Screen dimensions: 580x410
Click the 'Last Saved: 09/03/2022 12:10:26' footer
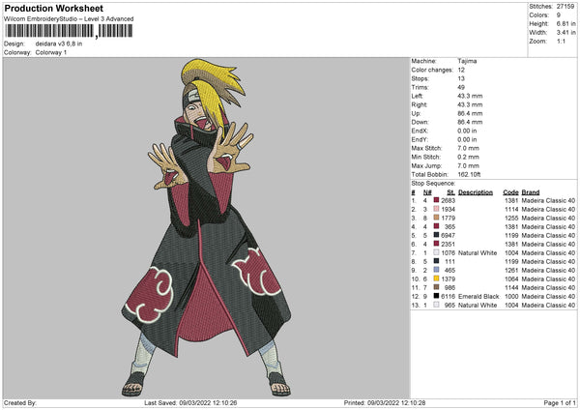(x=190, y=403)
